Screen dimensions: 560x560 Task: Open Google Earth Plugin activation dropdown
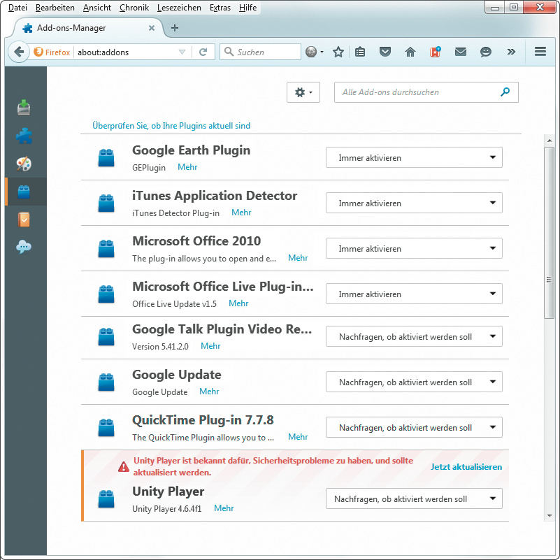click(x=414, y=158)
